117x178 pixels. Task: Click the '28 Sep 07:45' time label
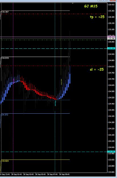pos(52,174)
